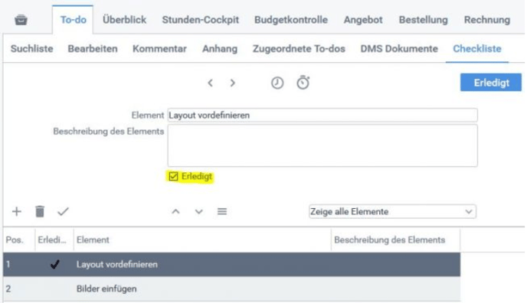
Task: Start the stopwatch timer icon
Action: [303, 83]
